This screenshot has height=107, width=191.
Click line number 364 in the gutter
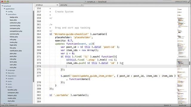[39, 34]
